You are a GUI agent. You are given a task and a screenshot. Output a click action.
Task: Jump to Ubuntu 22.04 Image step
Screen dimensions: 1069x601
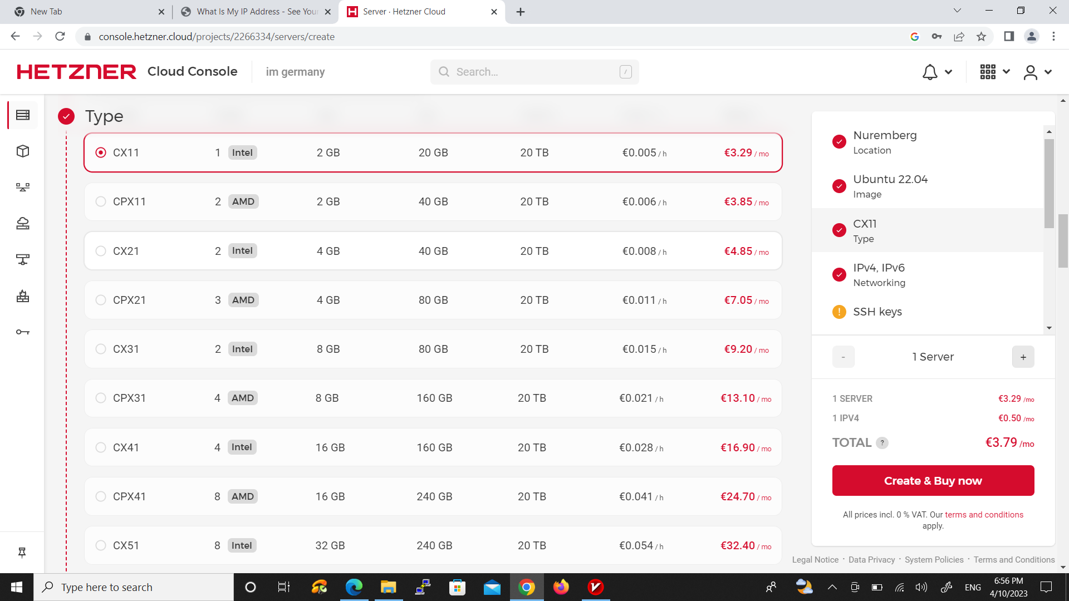click(x=928, y=186)
